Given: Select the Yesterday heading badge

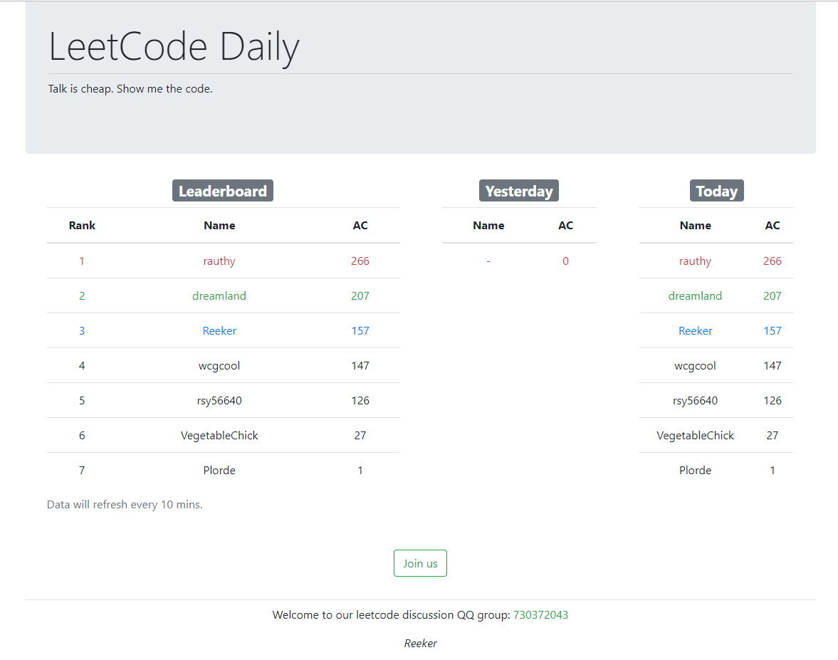Looking at the screenshot, I should [519, 191].
